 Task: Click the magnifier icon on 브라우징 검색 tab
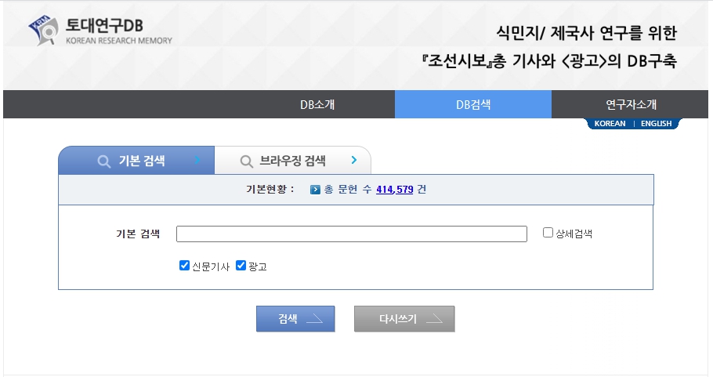246,161
